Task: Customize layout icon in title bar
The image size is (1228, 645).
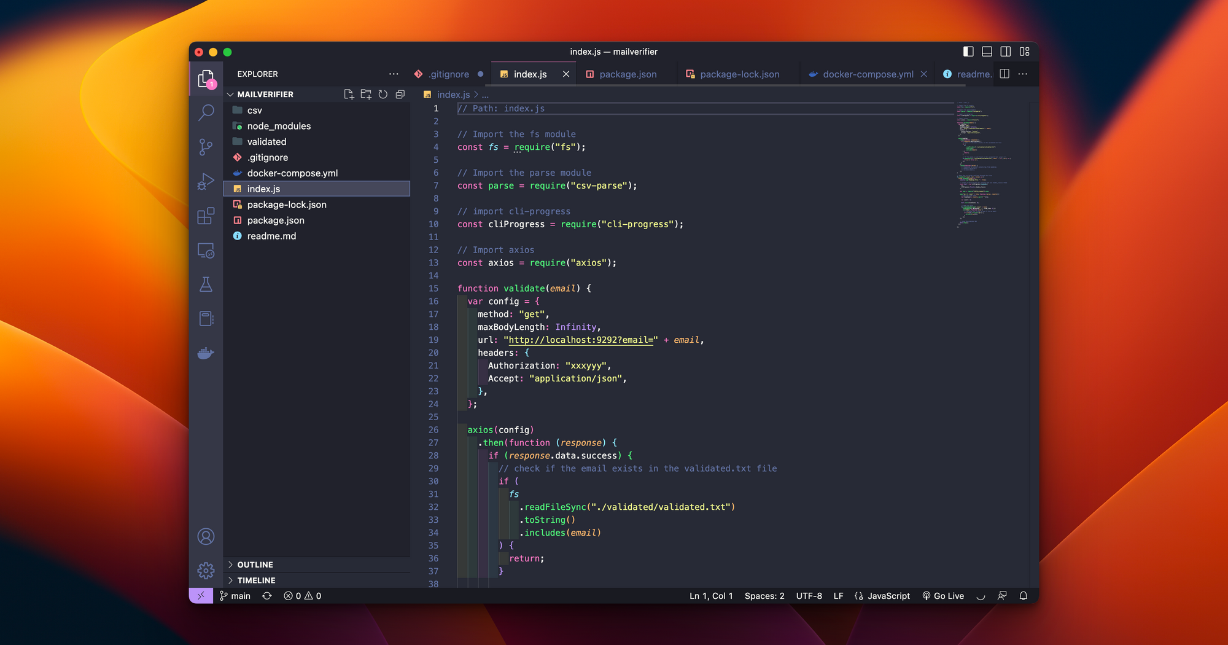Action: pyautogui.click(x=1025, y=52)
